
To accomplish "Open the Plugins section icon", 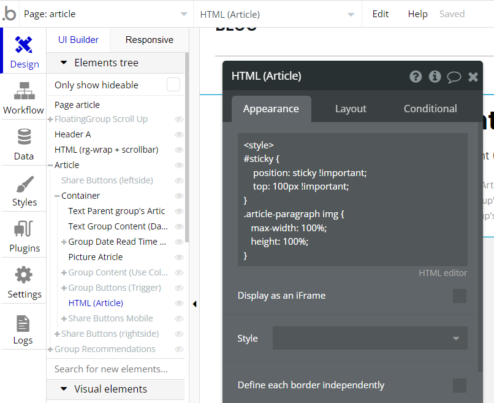I will (x=24, y=229).
